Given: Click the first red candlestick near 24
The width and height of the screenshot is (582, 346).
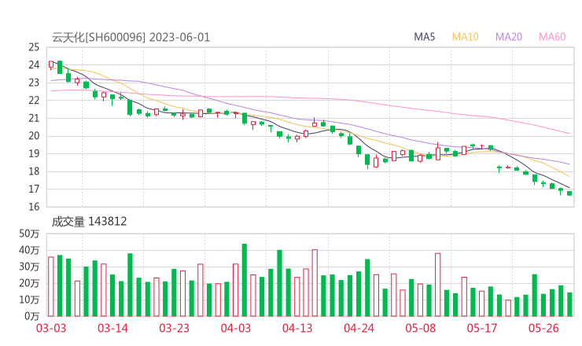Looking at the screenshot, I should 51,64.
